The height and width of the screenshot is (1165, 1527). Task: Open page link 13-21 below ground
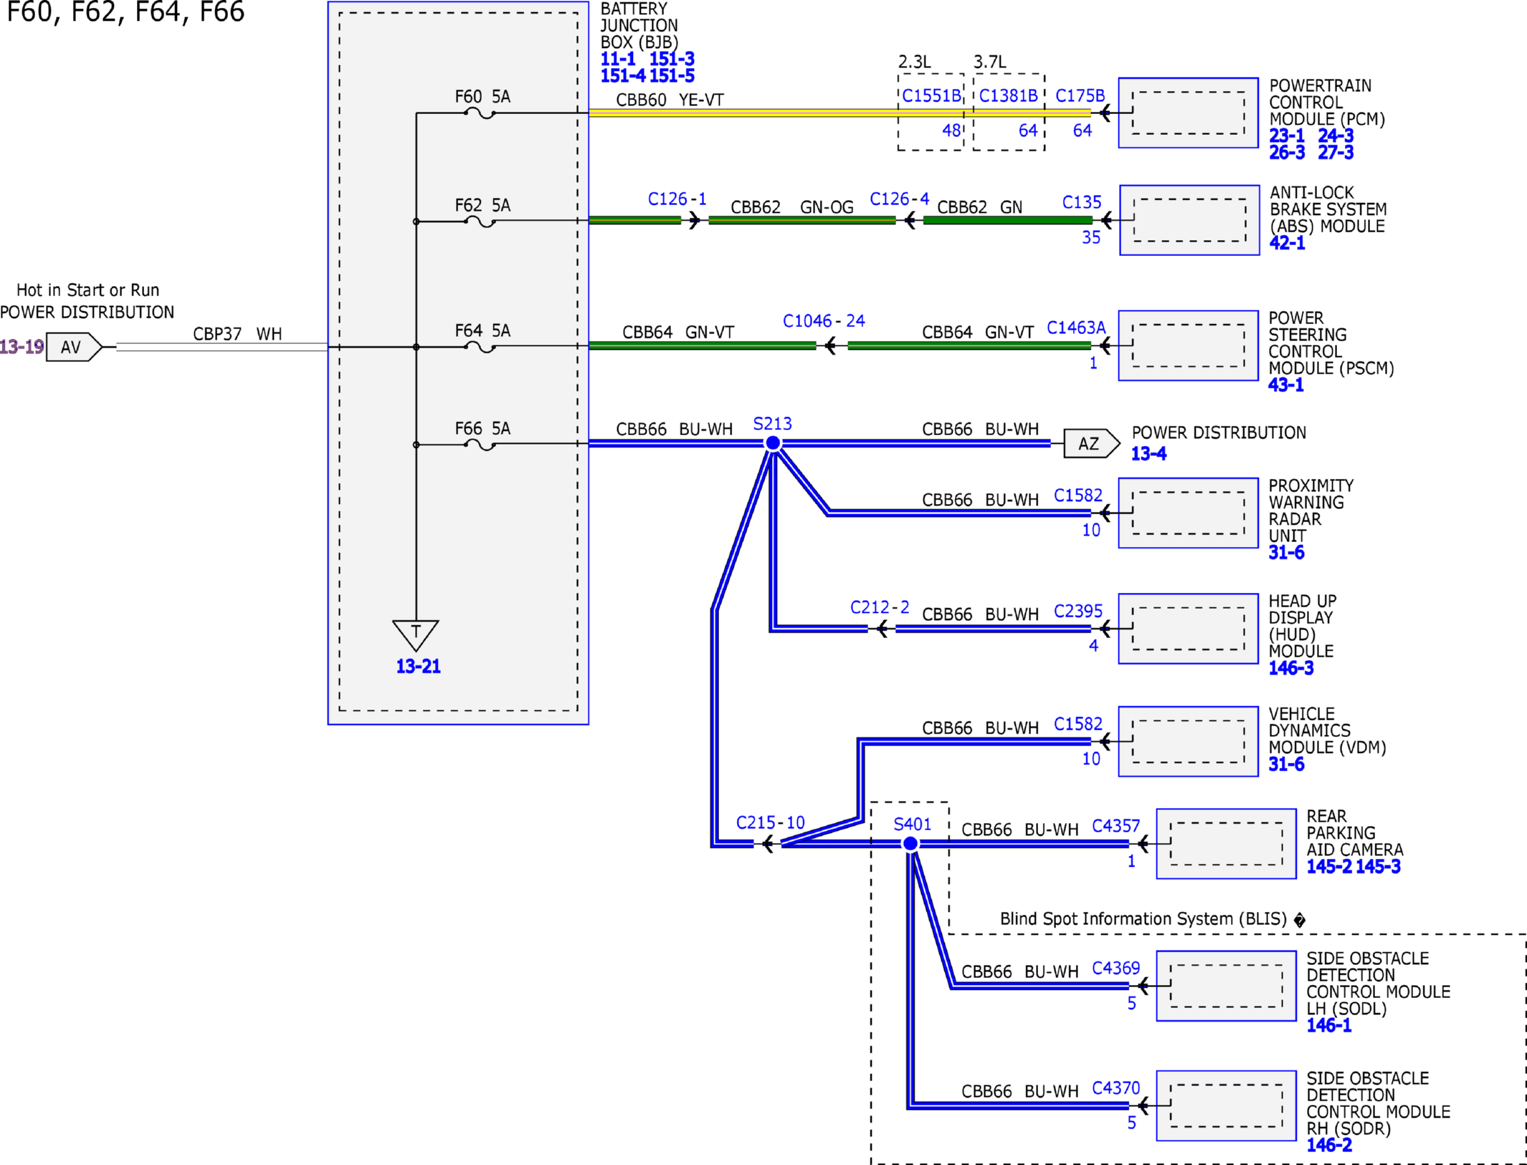pyautogui.click(x=418, y=666)
